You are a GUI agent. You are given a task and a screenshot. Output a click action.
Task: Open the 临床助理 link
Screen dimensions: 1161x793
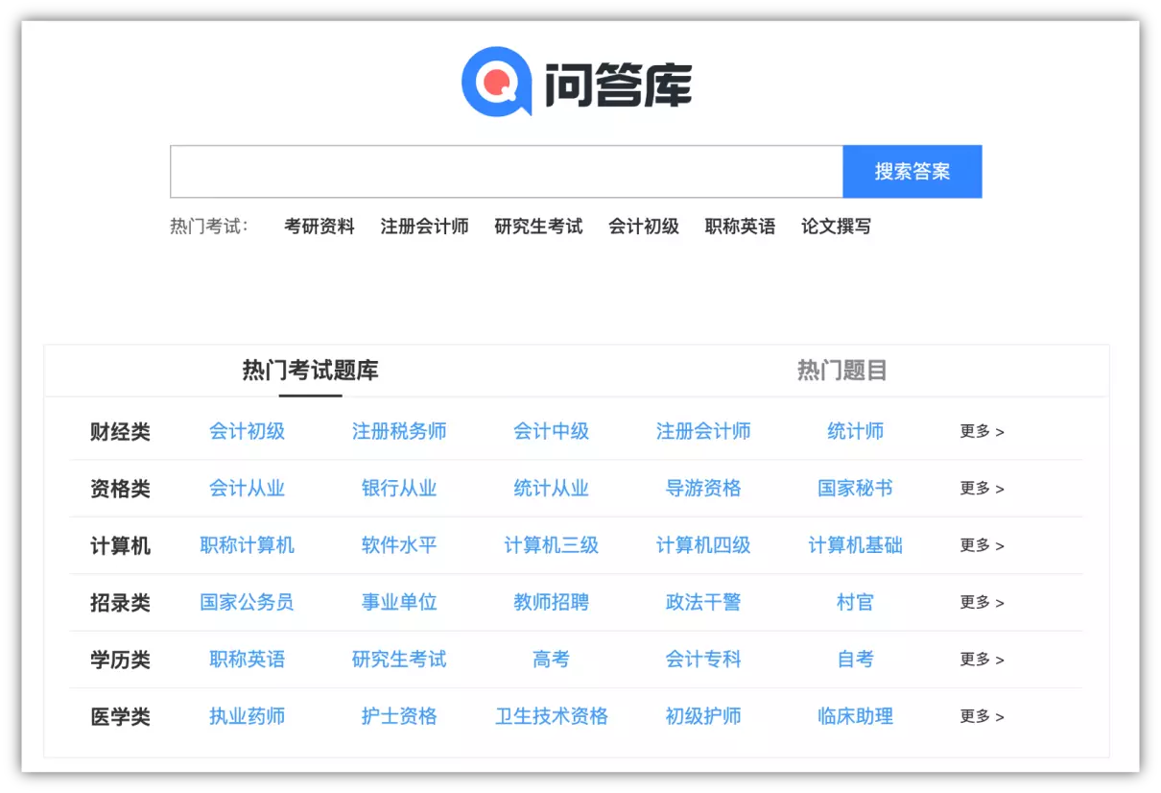pyautogui.click(x=856, y=716)
